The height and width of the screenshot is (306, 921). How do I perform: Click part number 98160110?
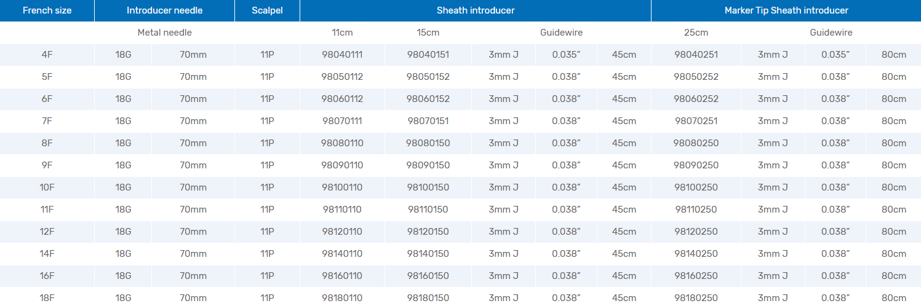click(x=342, y=276)
